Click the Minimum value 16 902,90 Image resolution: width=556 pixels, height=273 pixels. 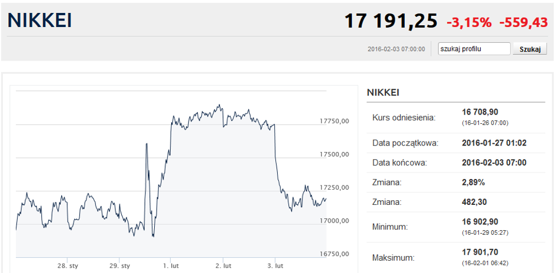480,222
